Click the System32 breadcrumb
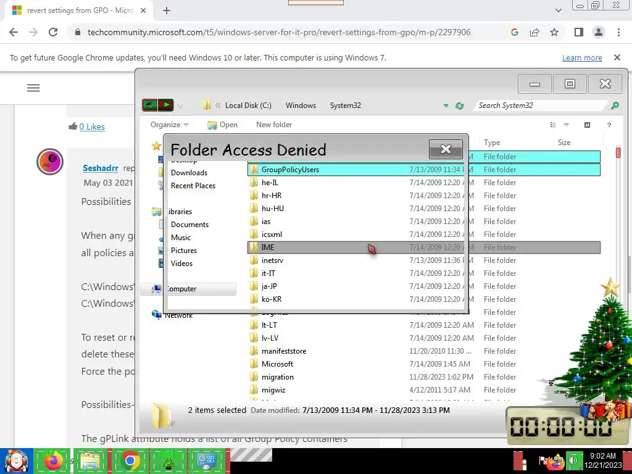 (x=346, y=105)
